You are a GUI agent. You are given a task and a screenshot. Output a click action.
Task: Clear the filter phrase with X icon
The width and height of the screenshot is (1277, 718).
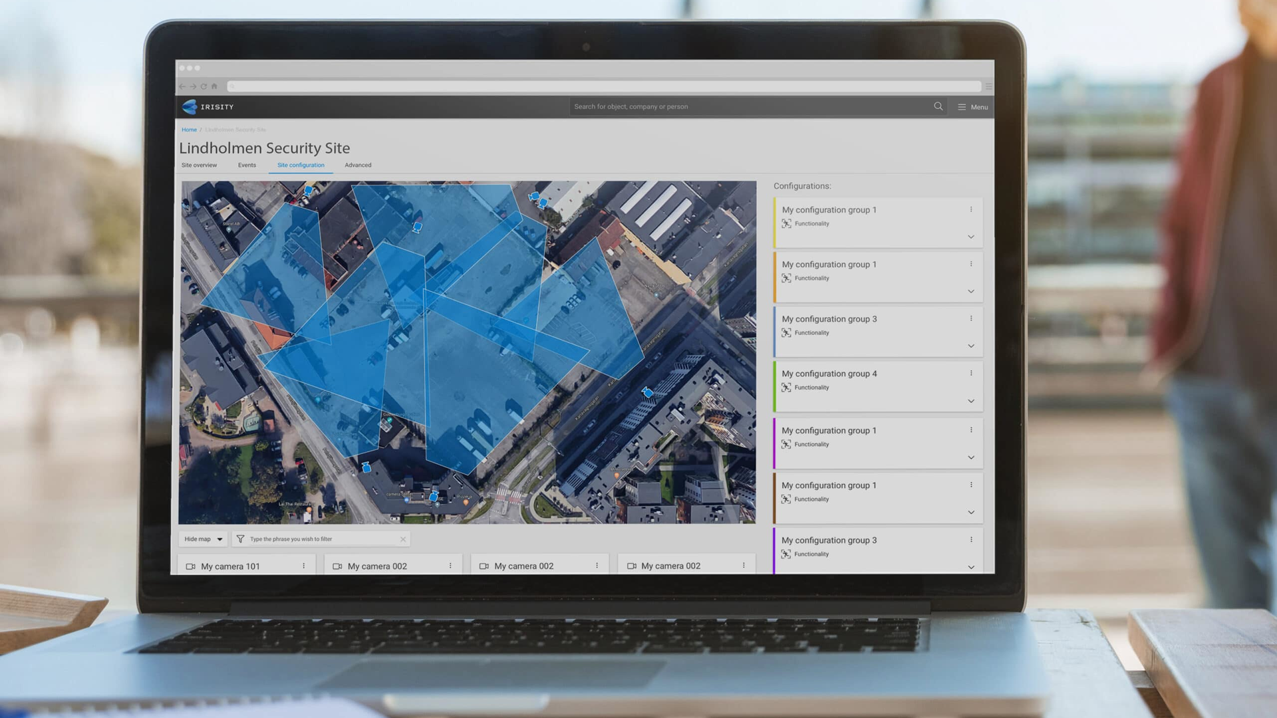pos(403,539)
